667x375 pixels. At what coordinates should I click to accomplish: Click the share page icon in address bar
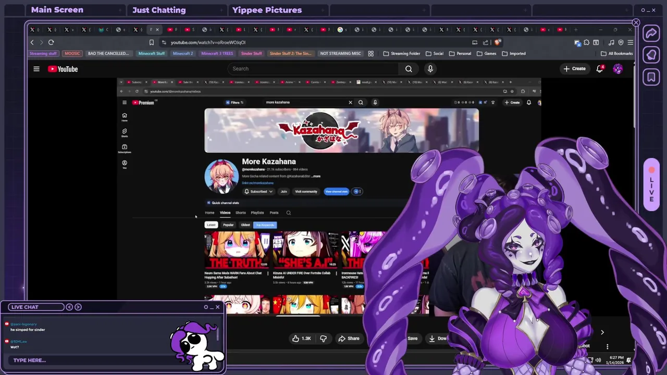[486, 42]
